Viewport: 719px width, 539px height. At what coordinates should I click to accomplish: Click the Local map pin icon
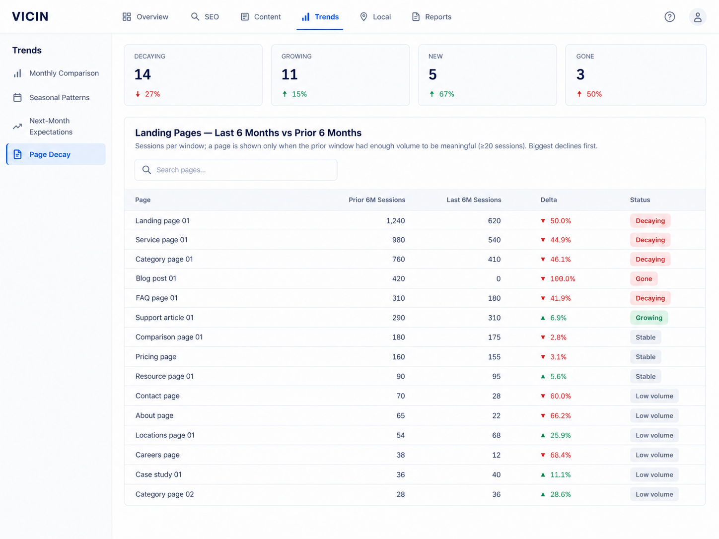coord(363,17)
